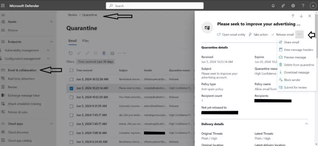The image size is (318, 146).
Task: Click the trash delete icon in toolbar
Action: pyautogui.click(x=104, y=53)
